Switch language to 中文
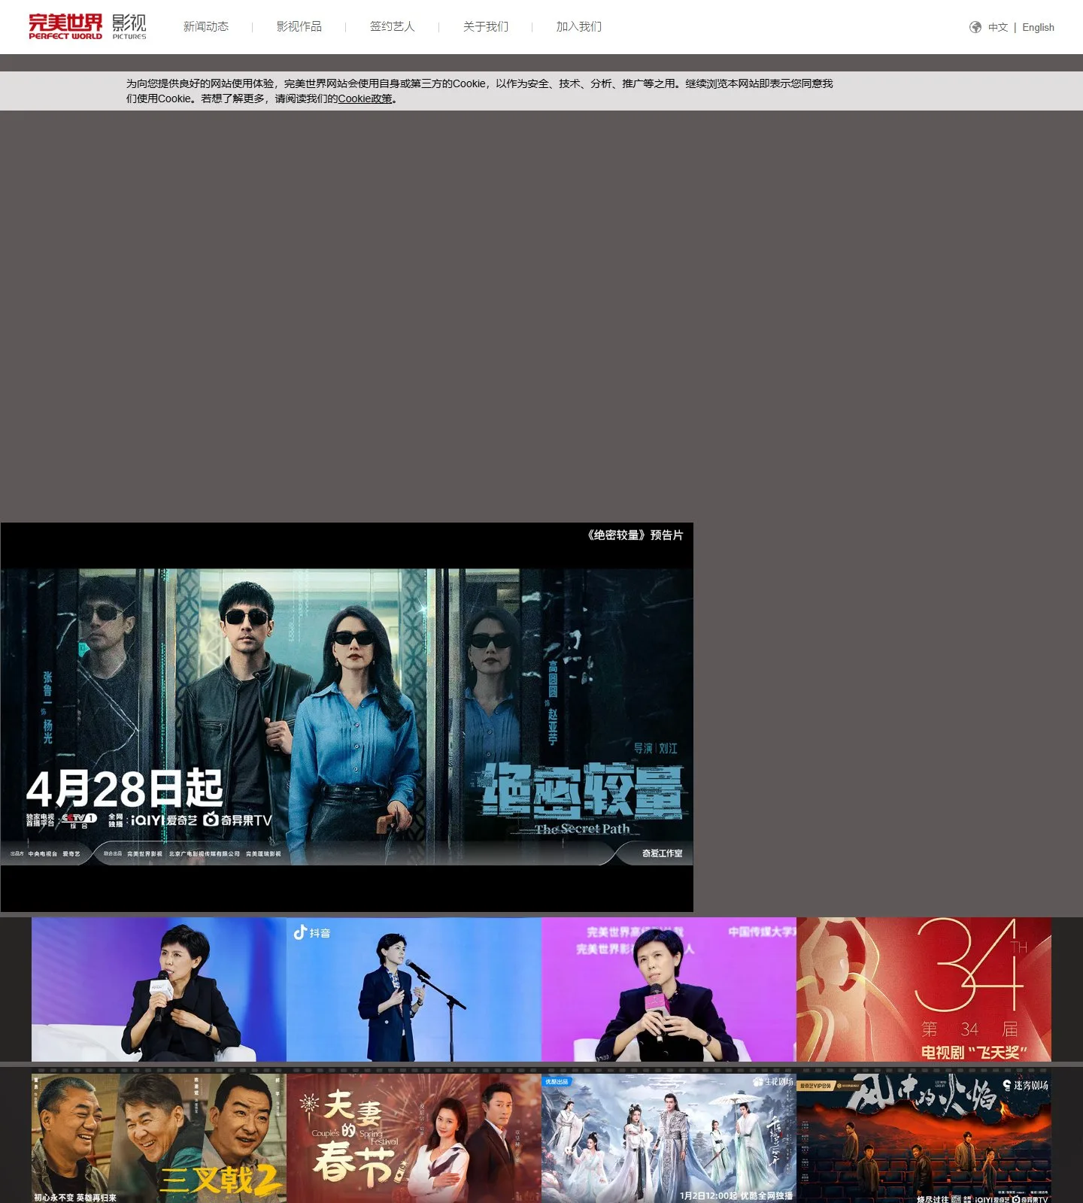Image resolution: width=1083 pixels, height=1203 pixels. point(998,27)
